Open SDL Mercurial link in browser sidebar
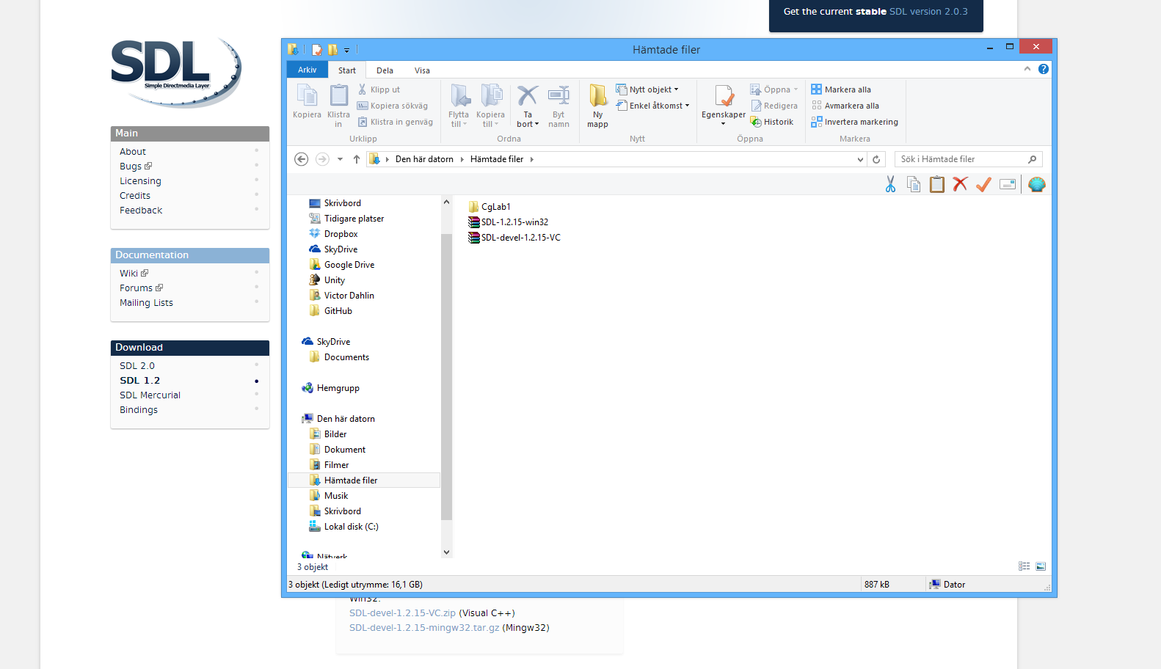1161x669 pixels. tap(150, 395)
